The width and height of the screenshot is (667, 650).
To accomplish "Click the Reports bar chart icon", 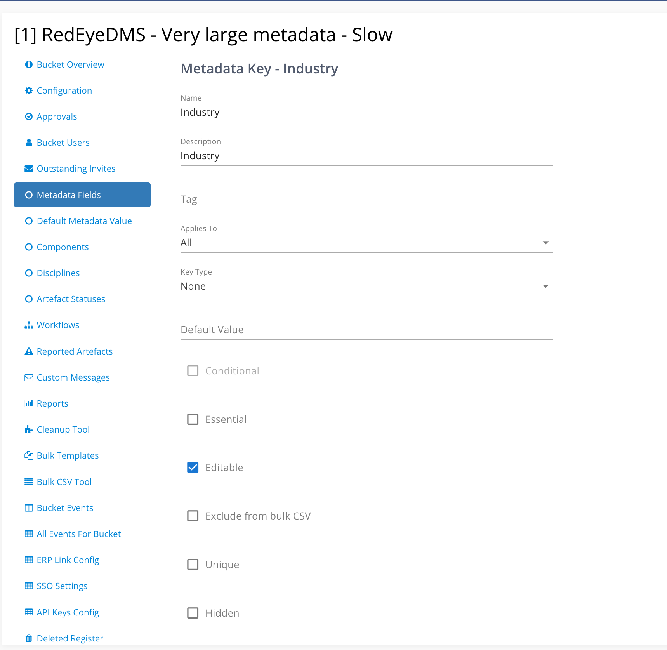I will coord(29,403).
